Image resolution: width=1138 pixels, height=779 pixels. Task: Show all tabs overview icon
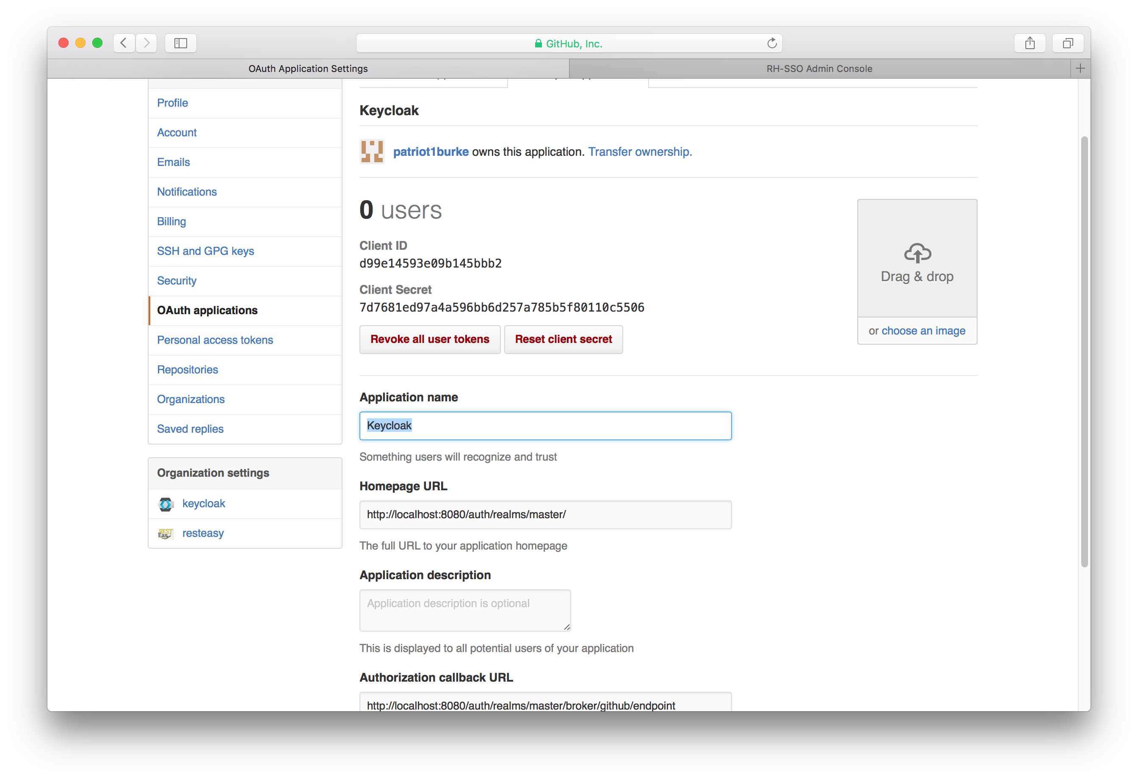click(x=1067, y=43)
